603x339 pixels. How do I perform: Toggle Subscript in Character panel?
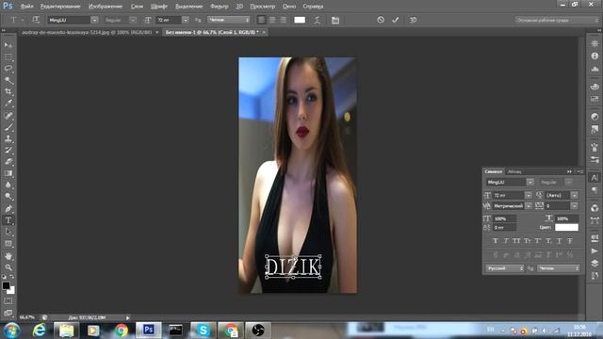pos(548,241)
